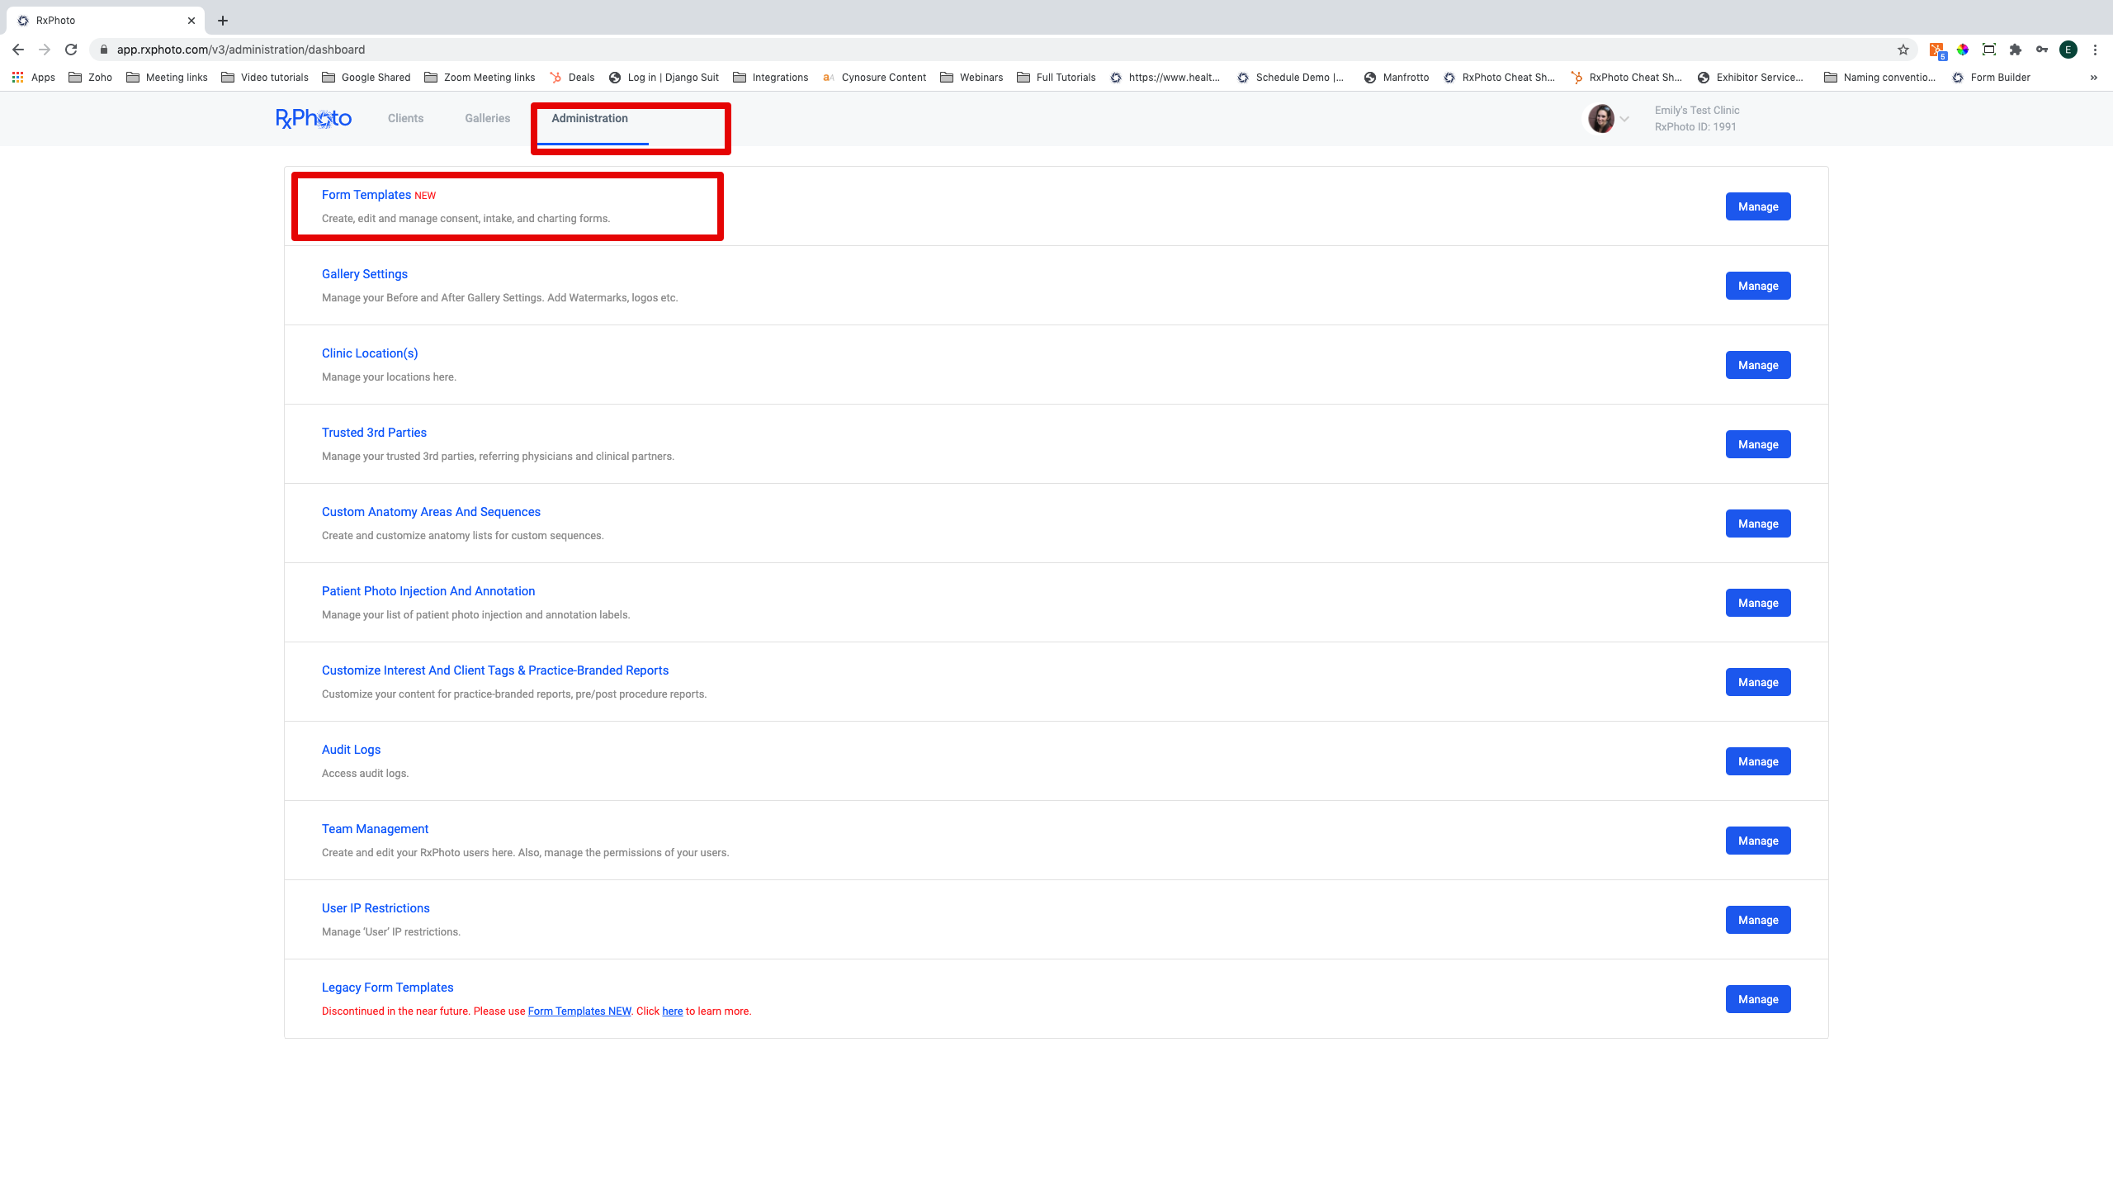
Task: Expand the profile dropdown chevron
Action: [x=1624, y=119]
